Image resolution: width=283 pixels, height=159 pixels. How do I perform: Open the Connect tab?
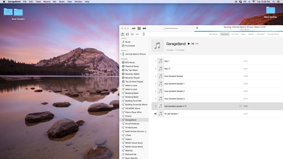[260, 34]
